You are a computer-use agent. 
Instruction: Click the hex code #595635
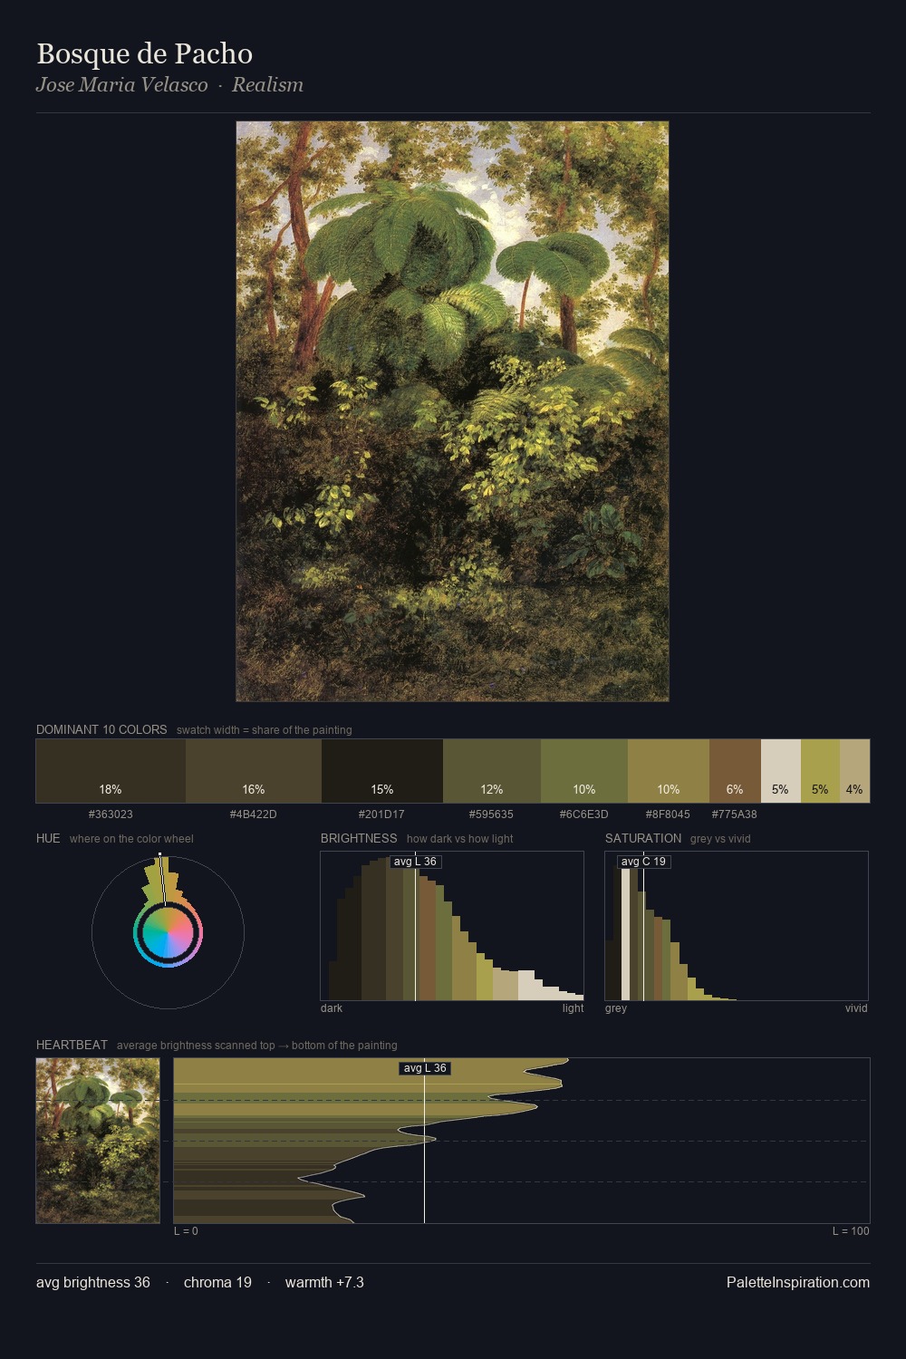(491, 814)
